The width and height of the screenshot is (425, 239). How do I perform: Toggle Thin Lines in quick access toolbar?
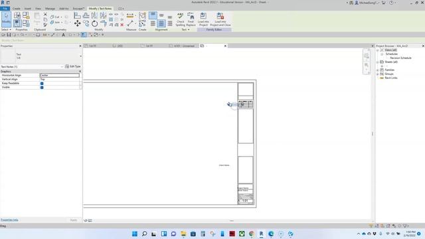pos(84,35)
